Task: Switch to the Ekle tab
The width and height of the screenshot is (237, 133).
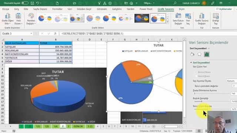Action: point(26,9)
